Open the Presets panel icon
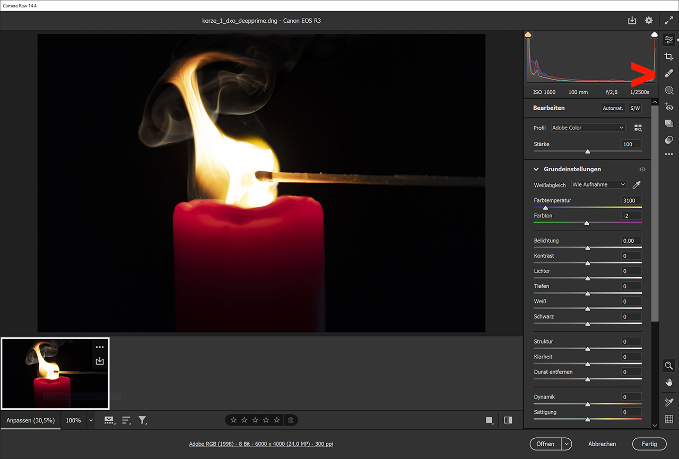The width and height of the screenshot is (679, 459). tap(669, 140)
